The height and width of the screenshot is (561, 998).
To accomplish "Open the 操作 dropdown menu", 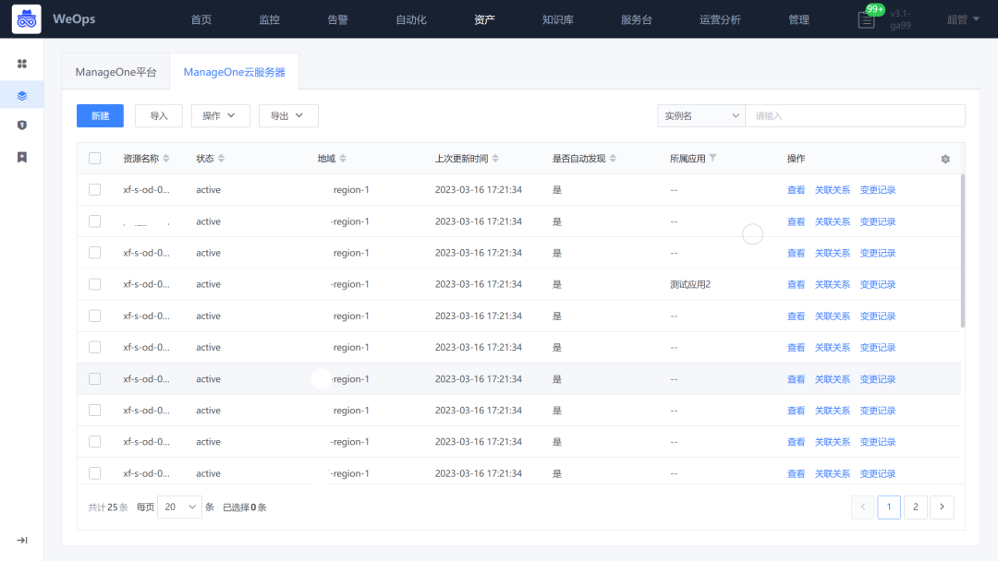I will [x=220, y=115].
